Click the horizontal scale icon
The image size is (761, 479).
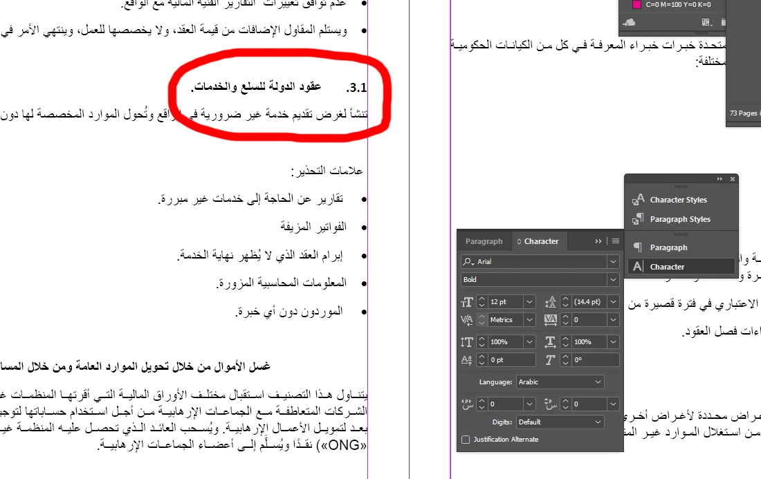pos(551,342)
